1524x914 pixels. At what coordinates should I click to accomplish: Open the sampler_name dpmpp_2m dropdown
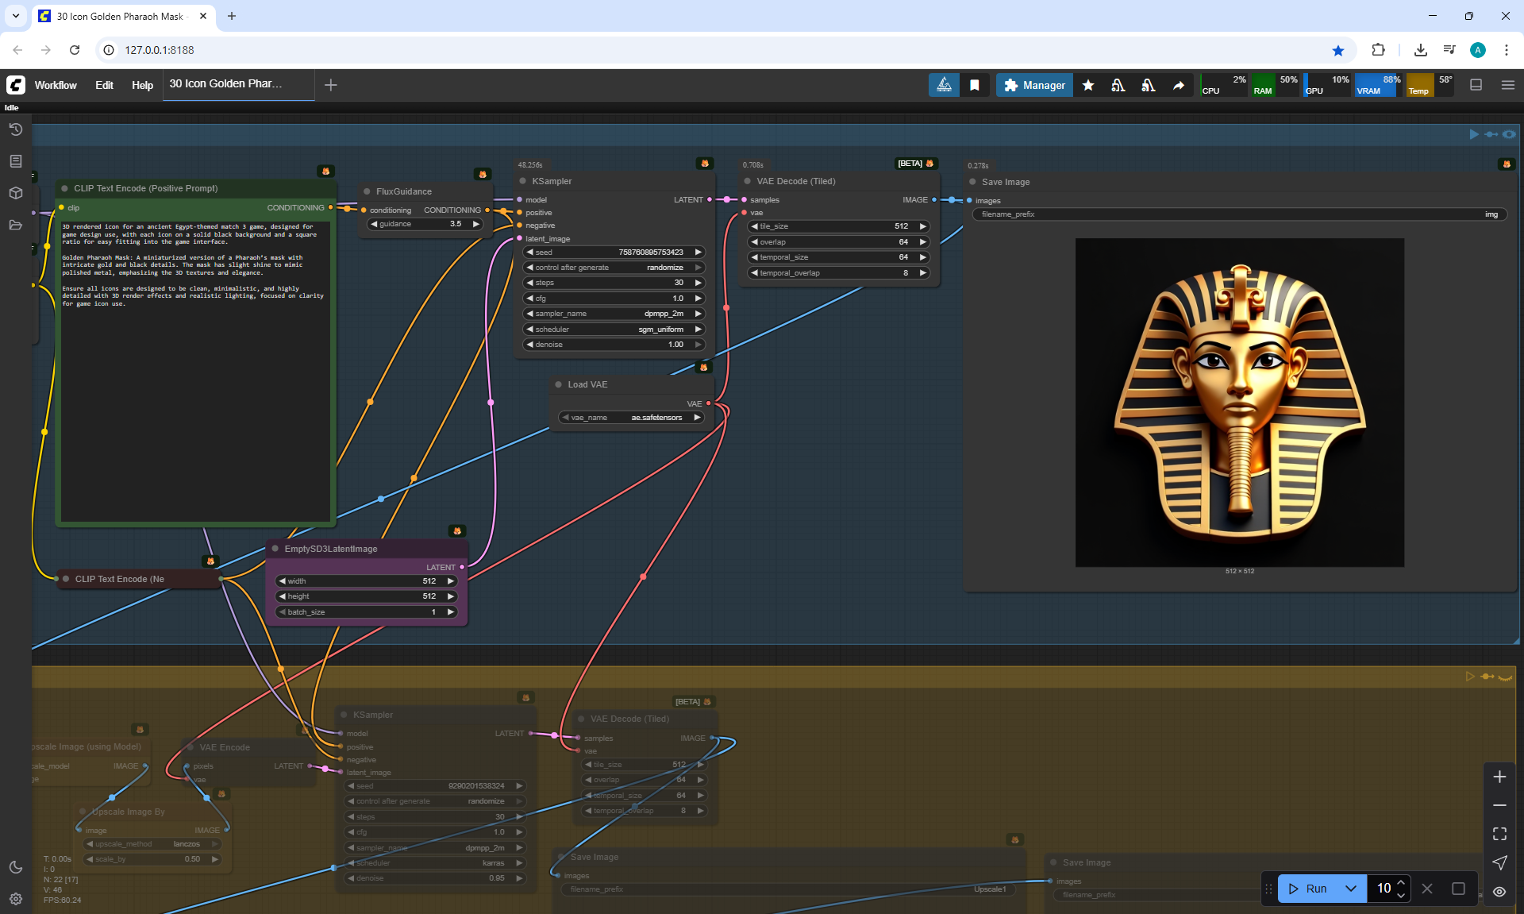coord(614,314)
